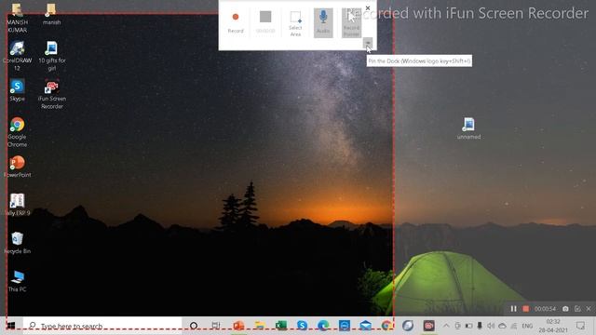Click the tray microphone icon
596x335 pixels.
pos(480,326)
